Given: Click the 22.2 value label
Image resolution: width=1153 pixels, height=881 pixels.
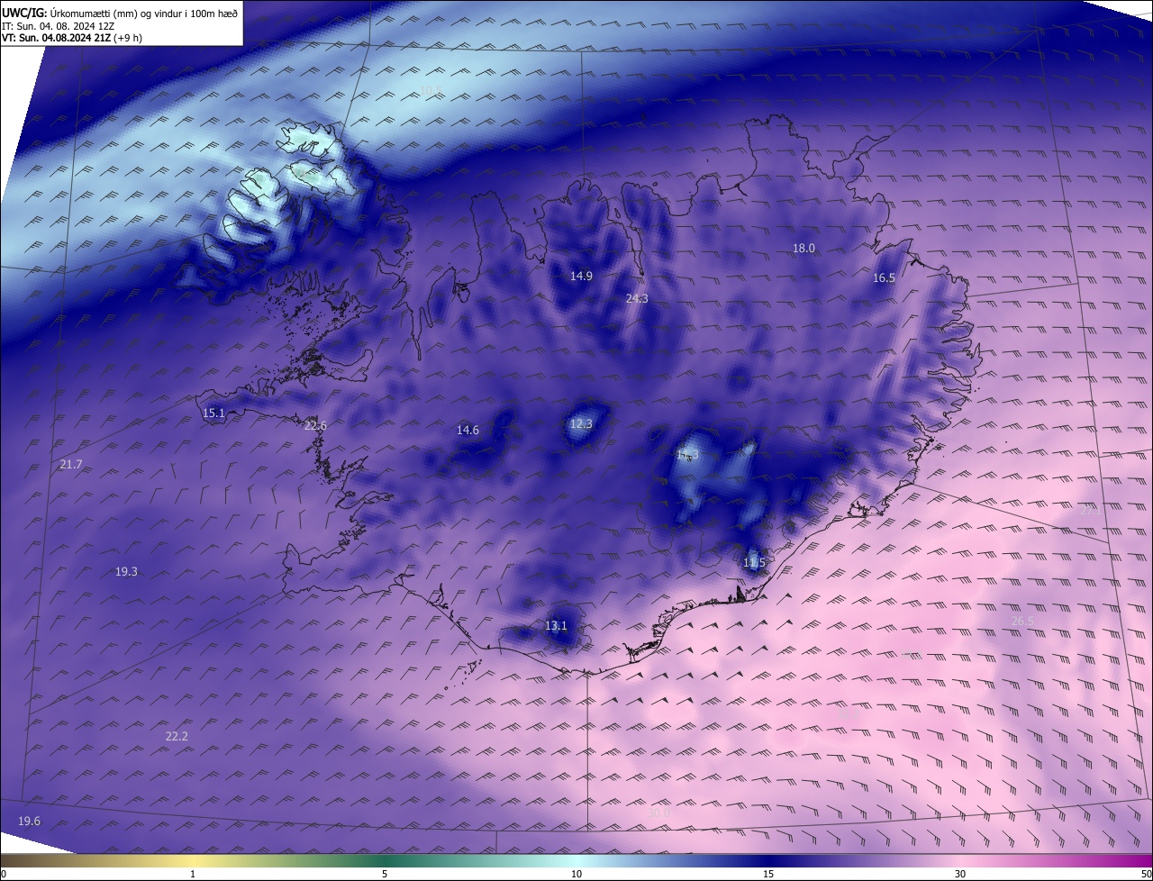Looking at the screenshot, I should (x=177, y=737).
